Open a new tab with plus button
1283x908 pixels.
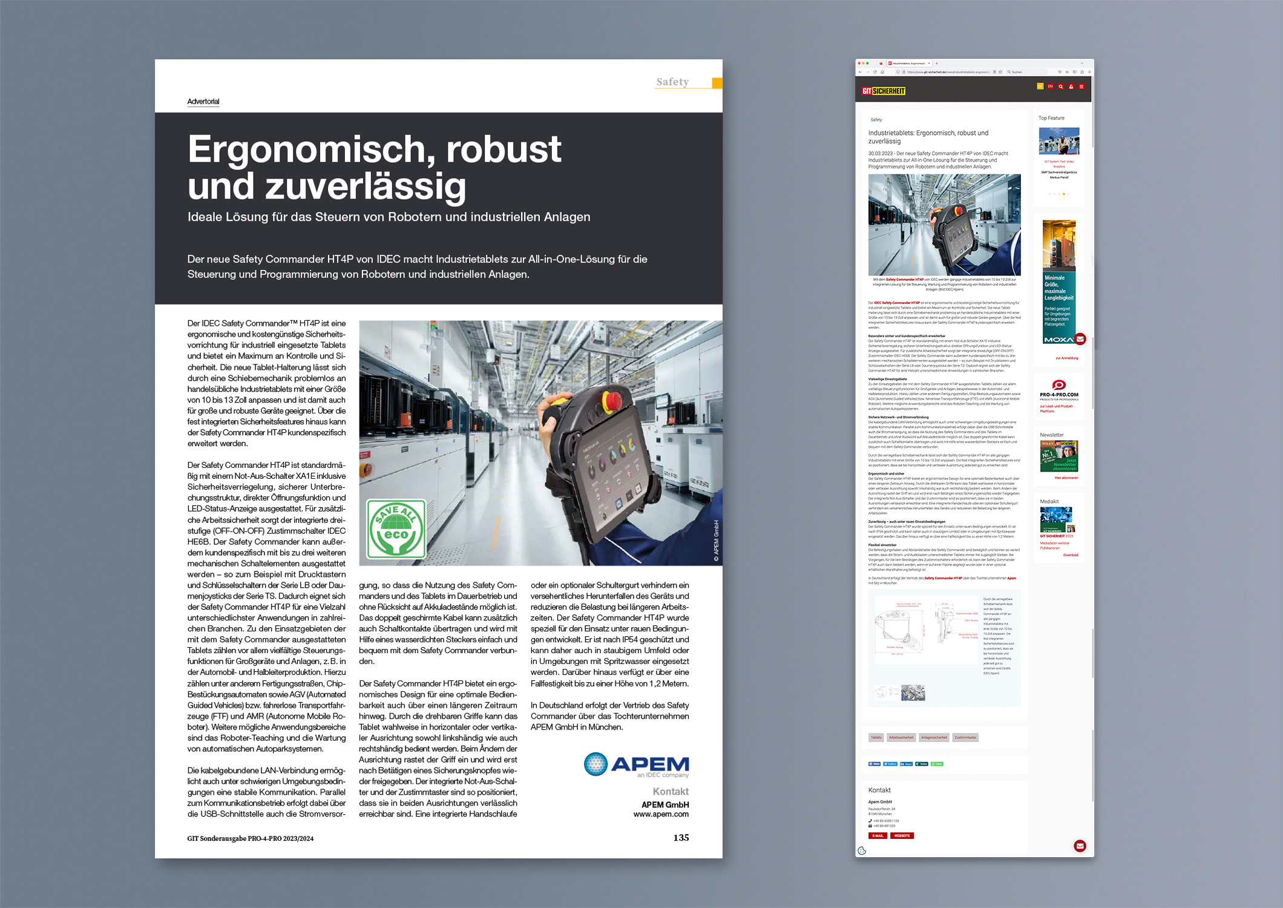[937, 63]
